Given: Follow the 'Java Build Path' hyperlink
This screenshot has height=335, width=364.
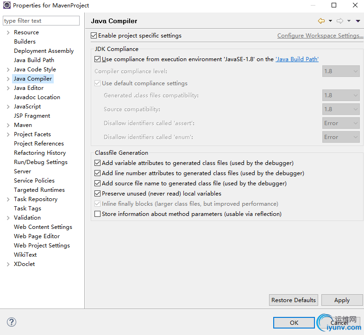Looking at the screenshot, I should tap(297, 59).
